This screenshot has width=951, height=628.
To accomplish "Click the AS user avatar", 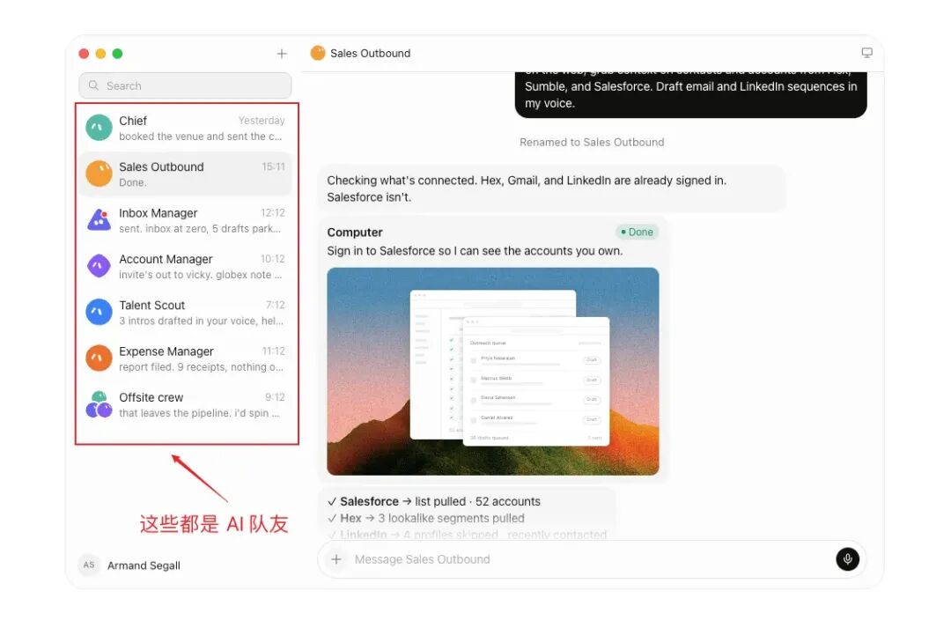I will (89, 565).
